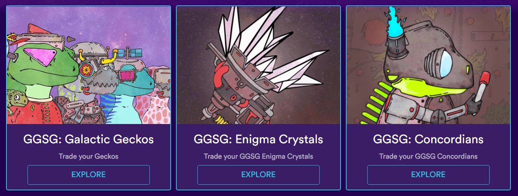This screenshot has height=196, width=518.
Task: Open the Galactic Geckos artwork thumbnail
Action: click(89, 65)
